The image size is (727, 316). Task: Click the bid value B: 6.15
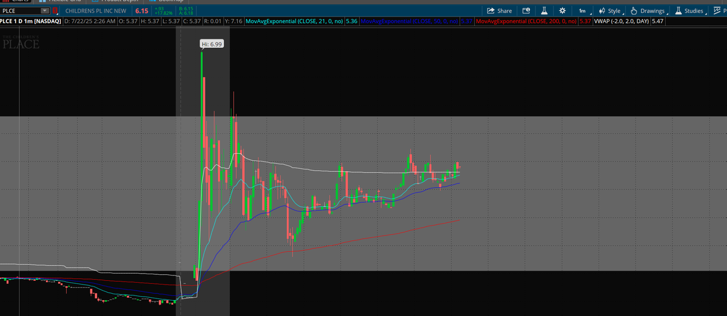pyautogui.click(x=186, y=9)
